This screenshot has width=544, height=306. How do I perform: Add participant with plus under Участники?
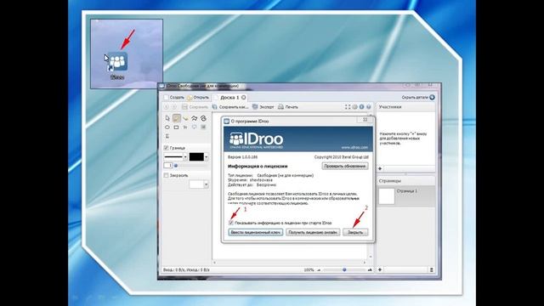[380, 168]
